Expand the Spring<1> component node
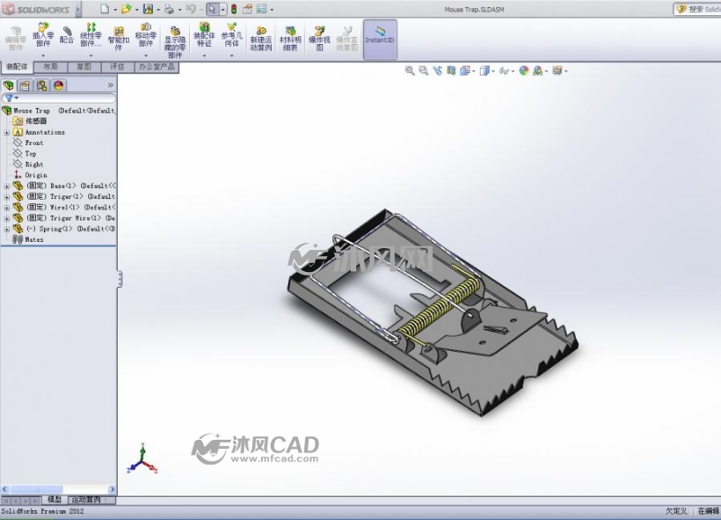Image resolution: width=721 pixels, height=520 pixels. (x=6, y=229)
